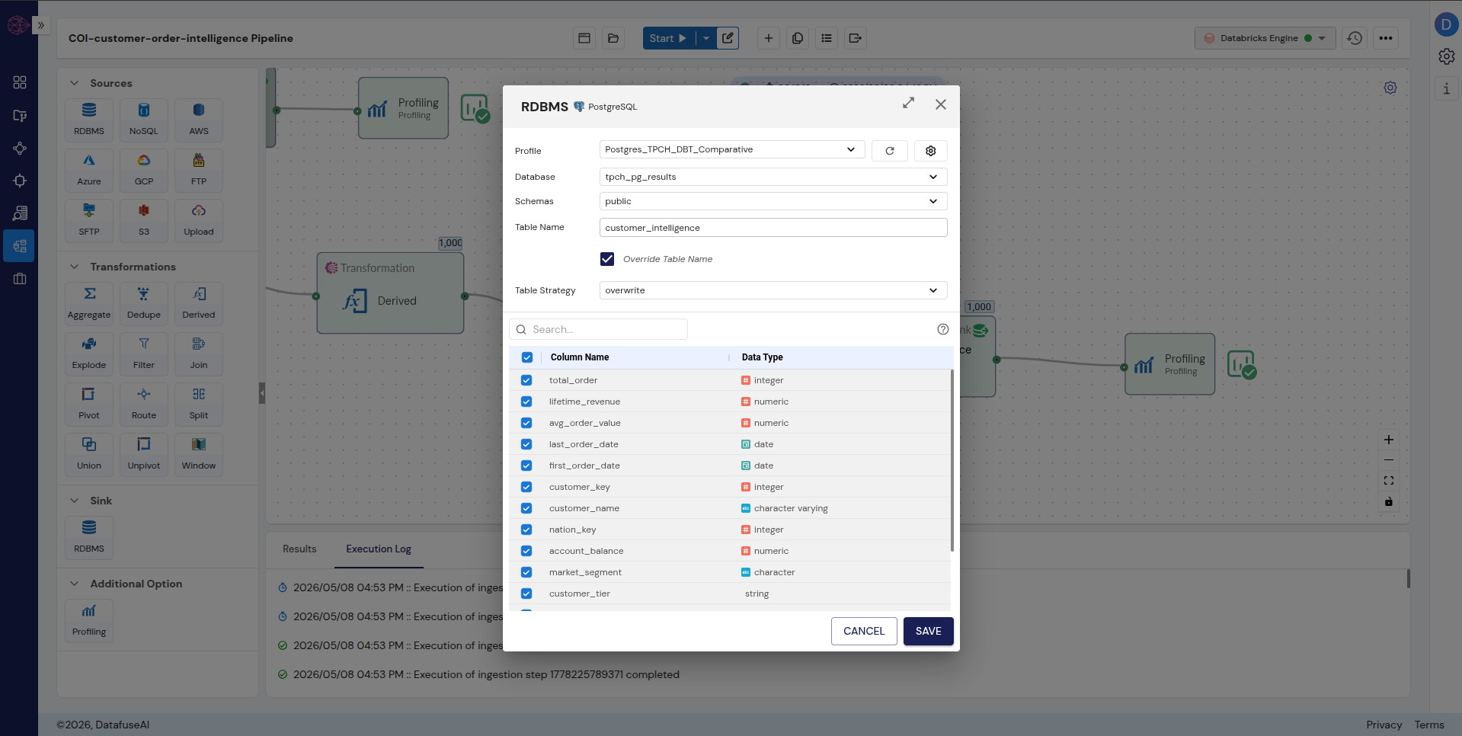Select the Explode transformation
The height and width of the screenshot is (736, 1462).
tap(89, 353)
